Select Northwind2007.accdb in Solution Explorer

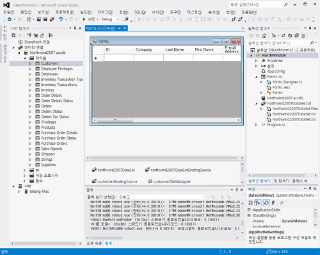tap(285, 98)
